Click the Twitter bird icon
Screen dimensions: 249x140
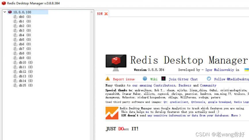click(x=209, y=79)
